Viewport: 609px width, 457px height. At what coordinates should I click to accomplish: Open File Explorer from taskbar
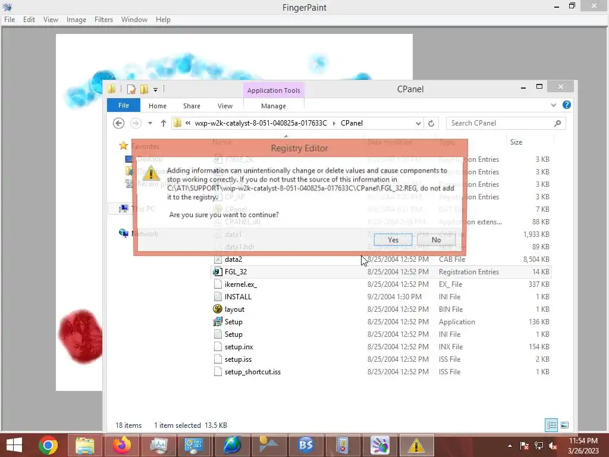(85, 445)
